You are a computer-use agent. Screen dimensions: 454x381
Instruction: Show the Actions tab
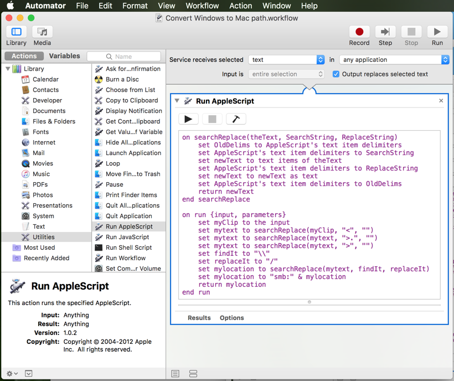tap(24, 56)
